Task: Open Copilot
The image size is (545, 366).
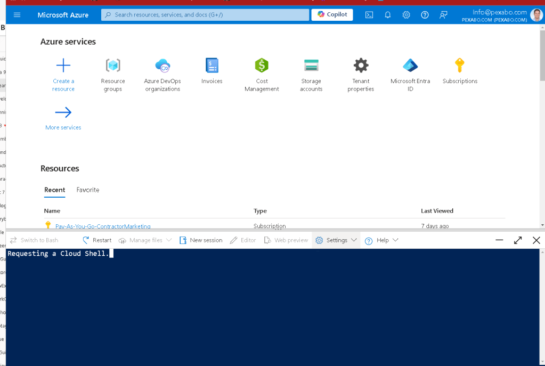Action: (332, 14)
